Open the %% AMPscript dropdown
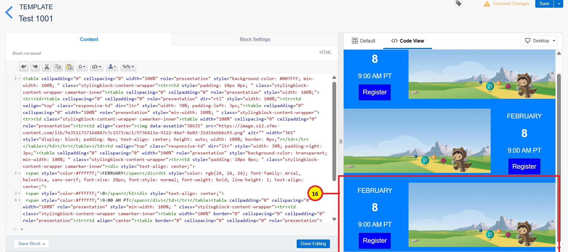568x252 pixels. coord(128,67)
